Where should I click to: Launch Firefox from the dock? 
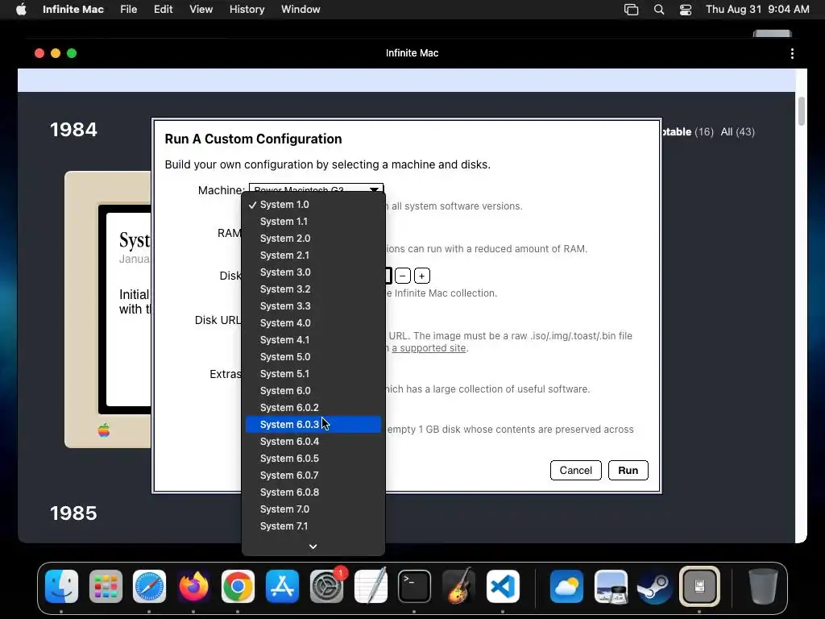(193, 586)
